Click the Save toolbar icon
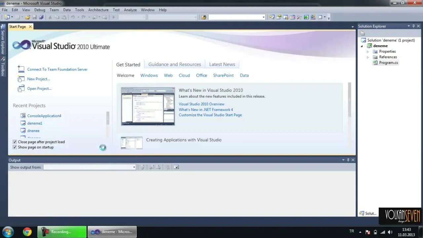 34,17
